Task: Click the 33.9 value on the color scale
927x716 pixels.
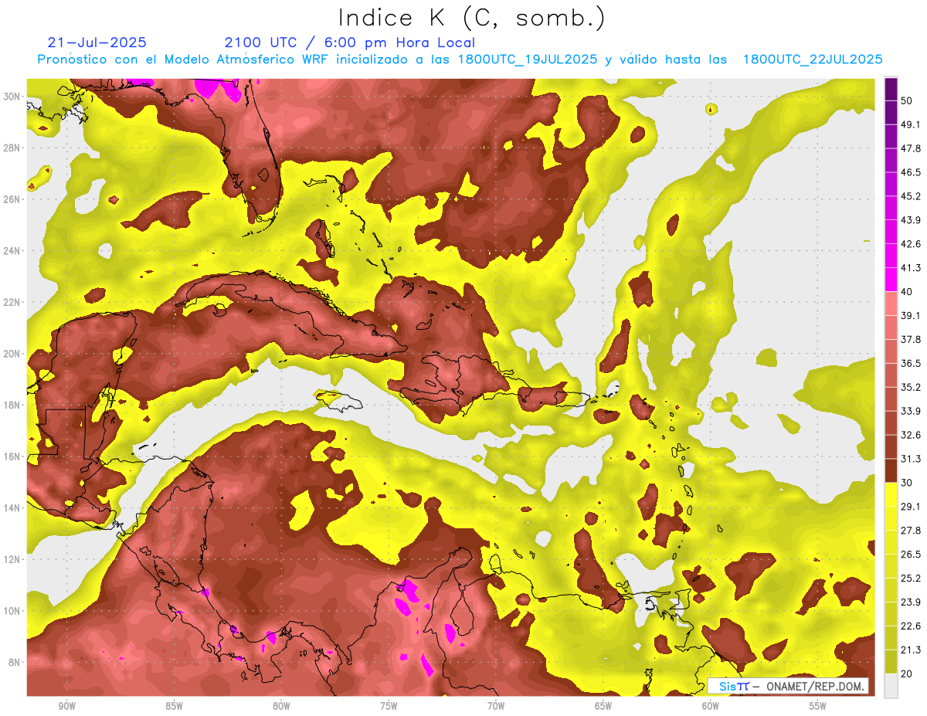Action: click(911, 411)
